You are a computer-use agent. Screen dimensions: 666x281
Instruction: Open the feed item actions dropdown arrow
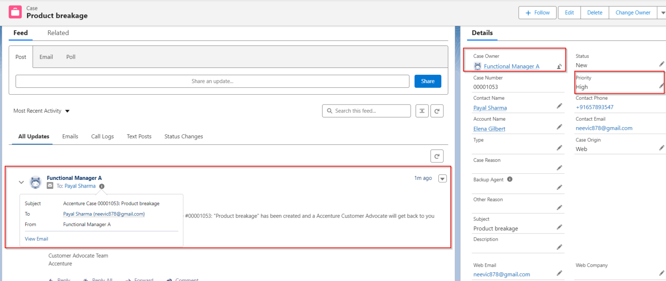tap(442, 178)
